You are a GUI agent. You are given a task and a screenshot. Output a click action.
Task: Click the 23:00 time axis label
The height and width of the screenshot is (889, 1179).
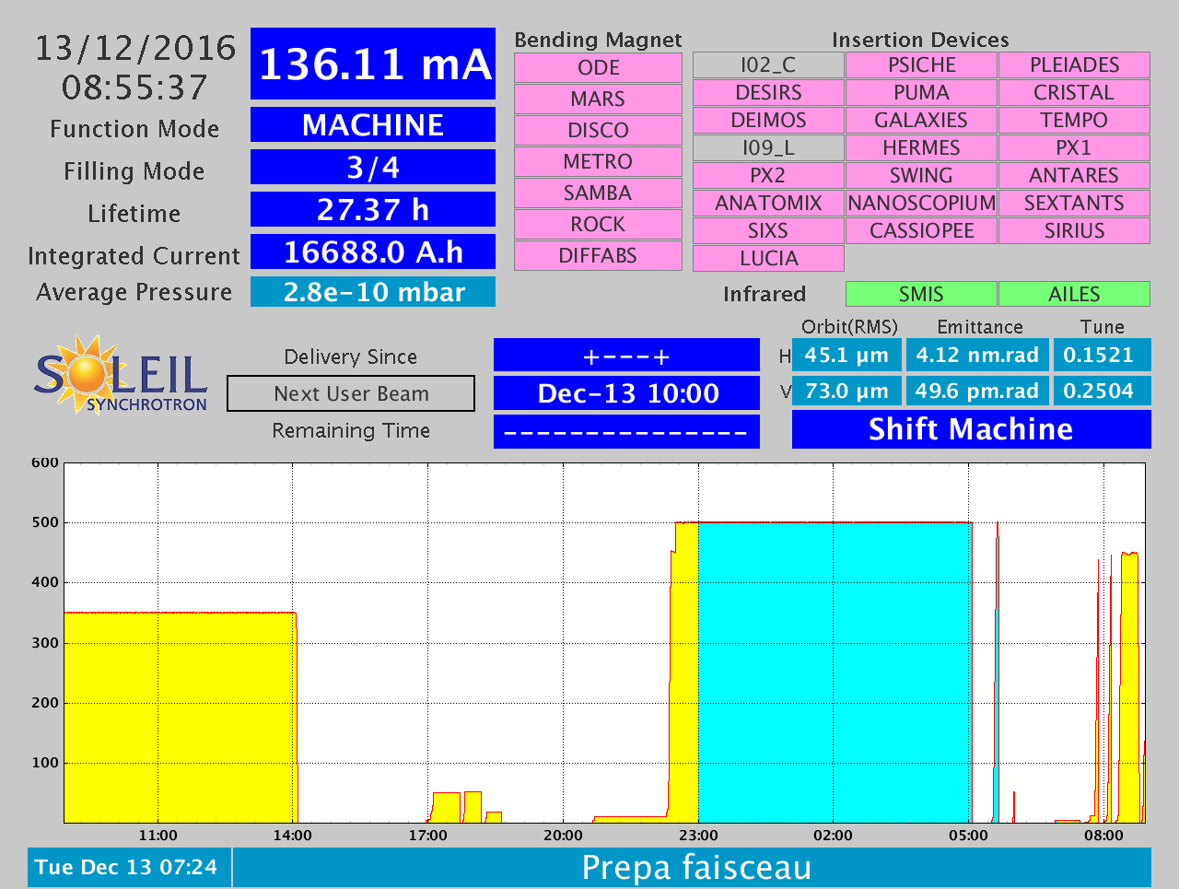[698, 836]
